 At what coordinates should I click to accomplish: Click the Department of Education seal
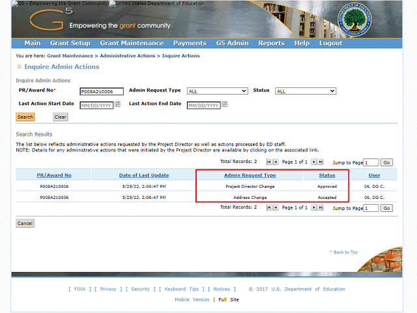pos(354,20)
